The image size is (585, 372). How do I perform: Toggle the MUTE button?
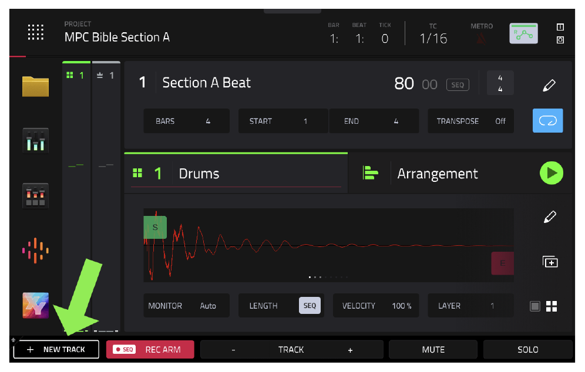433,350
